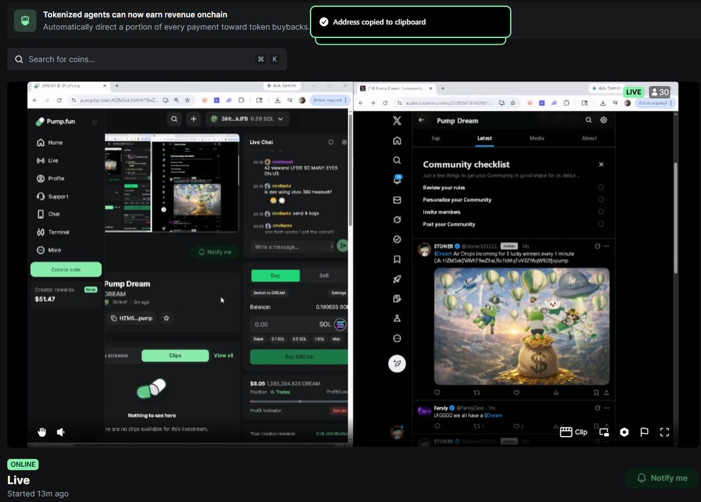Open Support in streamed Pump.fun sidebar

click(53, 197)
